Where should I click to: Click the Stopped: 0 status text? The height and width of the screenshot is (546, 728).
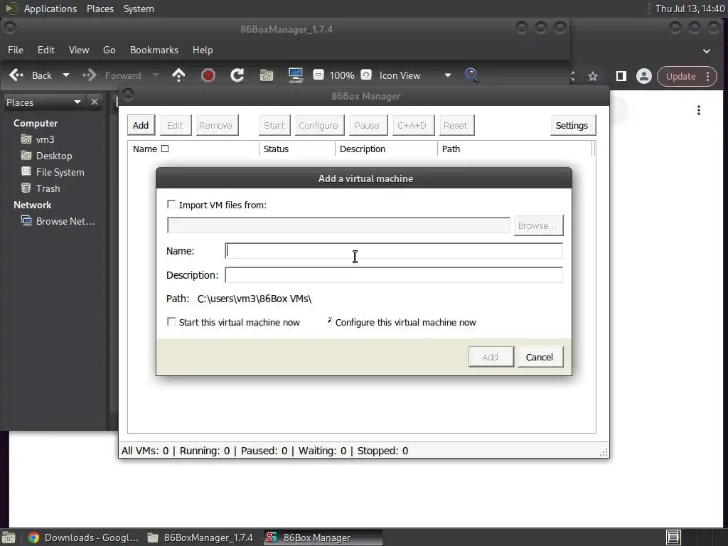click(x=382, y=451)
